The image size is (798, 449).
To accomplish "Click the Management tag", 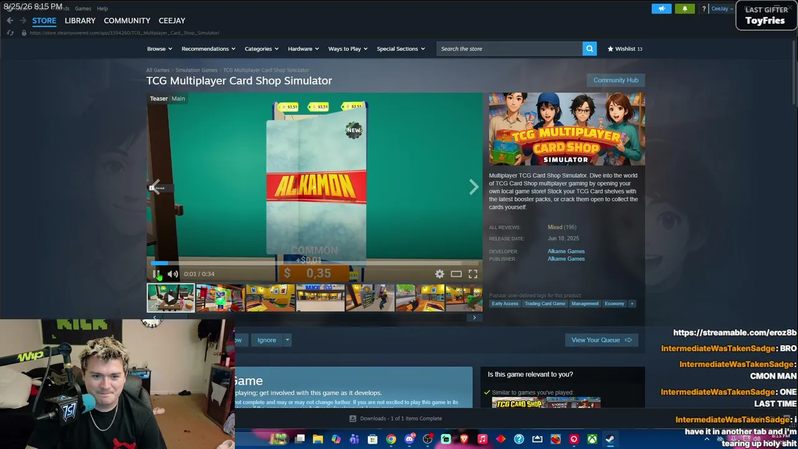I will pyautogui.click(x=585, y=304).
